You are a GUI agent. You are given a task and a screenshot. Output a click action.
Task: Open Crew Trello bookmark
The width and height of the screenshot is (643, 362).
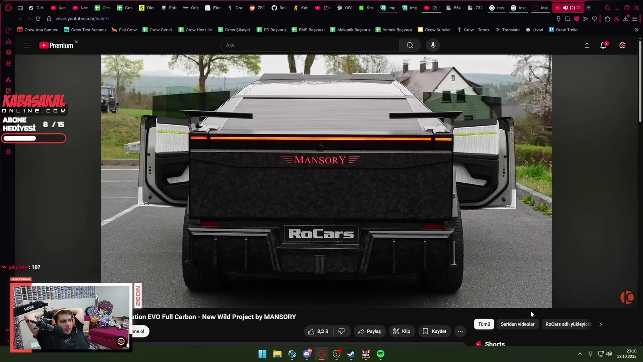click(563, 30)
